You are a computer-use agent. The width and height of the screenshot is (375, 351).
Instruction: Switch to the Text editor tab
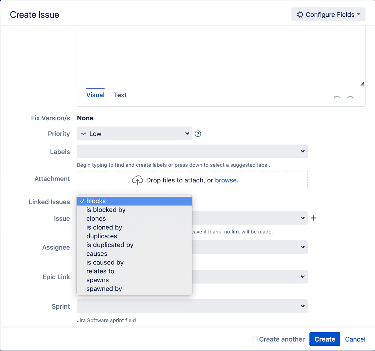(x=120, y=95)
